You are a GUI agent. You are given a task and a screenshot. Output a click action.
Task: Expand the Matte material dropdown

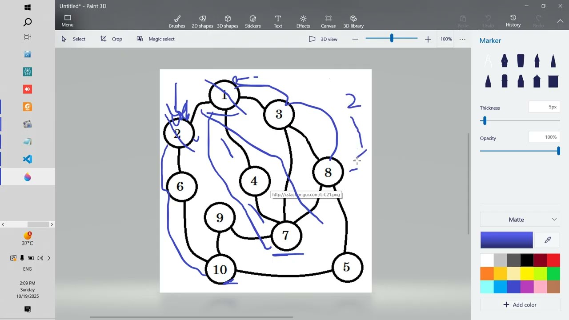(x=520, y=220)
